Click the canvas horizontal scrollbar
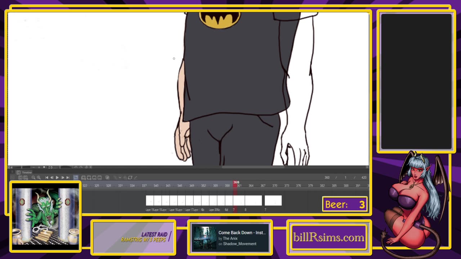 coord(253,167)
